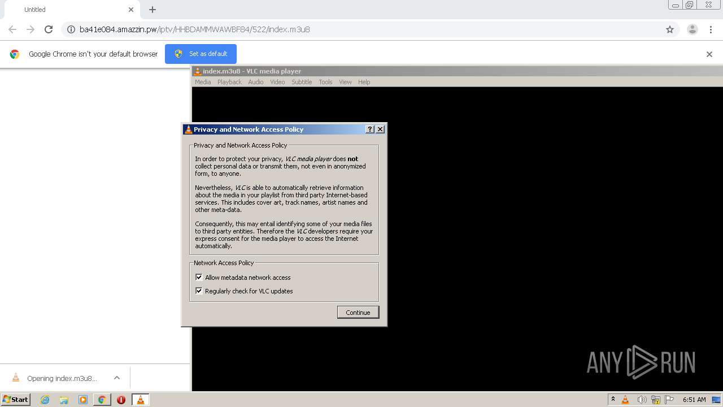The image size is (723, 407).
Task: Switch to VLC in the taskbar
Action: point(140,400)
